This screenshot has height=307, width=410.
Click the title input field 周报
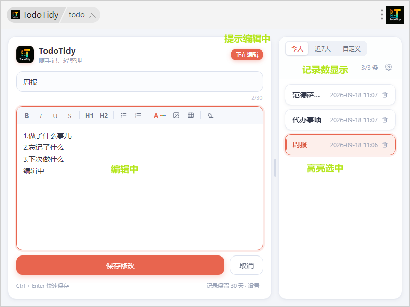[x=140, y=82]
